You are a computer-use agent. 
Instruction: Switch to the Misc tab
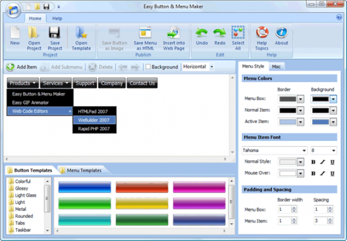(x=276, y=67)
